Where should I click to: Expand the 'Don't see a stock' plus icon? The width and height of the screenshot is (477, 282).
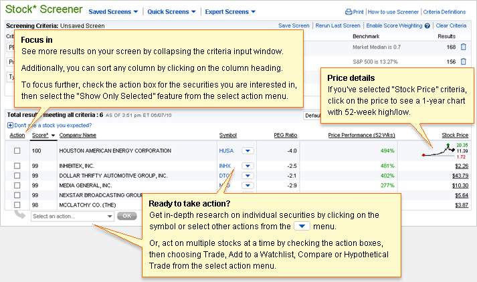pos(9,125)
